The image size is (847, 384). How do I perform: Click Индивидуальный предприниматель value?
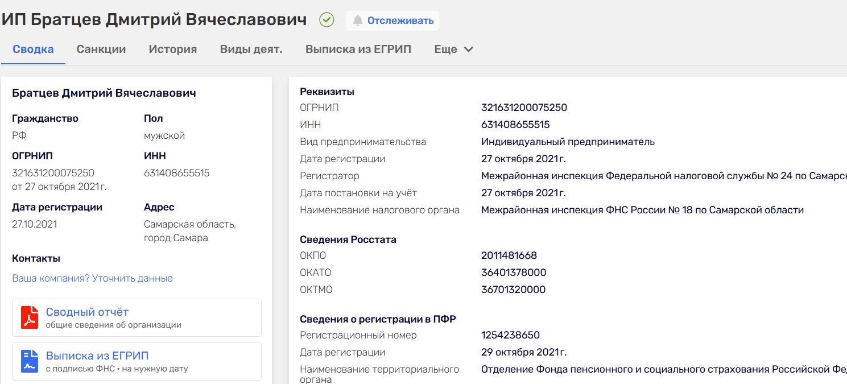pyautogui.click(x=568, y=142)
